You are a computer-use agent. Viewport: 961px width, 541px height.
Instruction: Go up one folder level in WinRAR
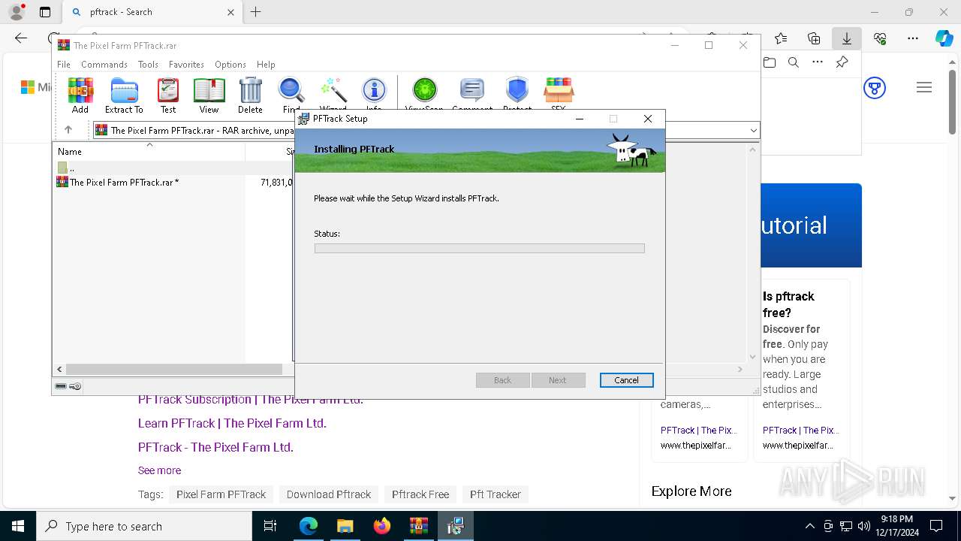tap(68, 130)
